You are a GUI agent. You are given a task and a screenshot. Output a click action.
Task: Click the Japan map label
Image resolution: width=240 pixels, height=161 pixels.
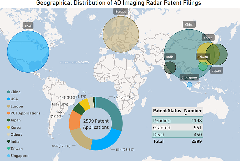tap(216, 71)
